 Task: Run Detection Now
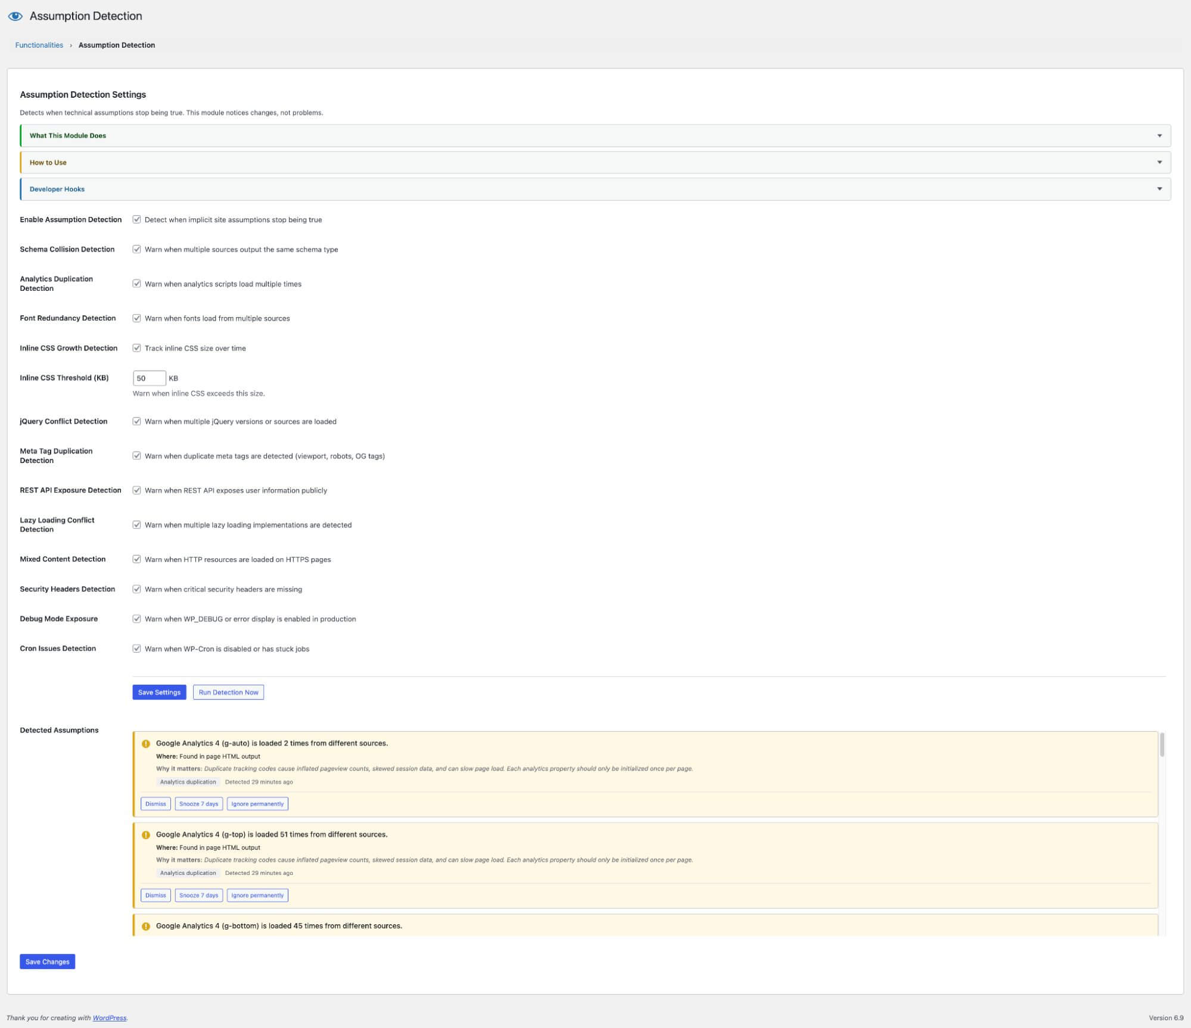(228, 692)
